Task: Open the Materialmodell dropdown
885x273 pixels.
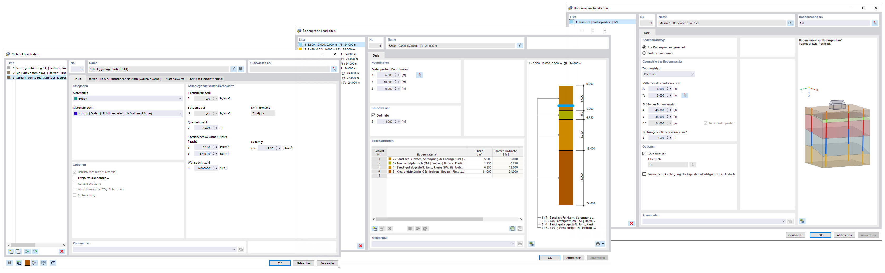Action: (x=127, y=113)
